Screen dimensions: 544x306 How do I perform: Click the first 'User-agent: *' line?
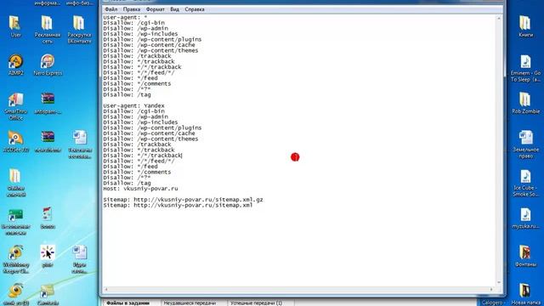tap(125, 17)
